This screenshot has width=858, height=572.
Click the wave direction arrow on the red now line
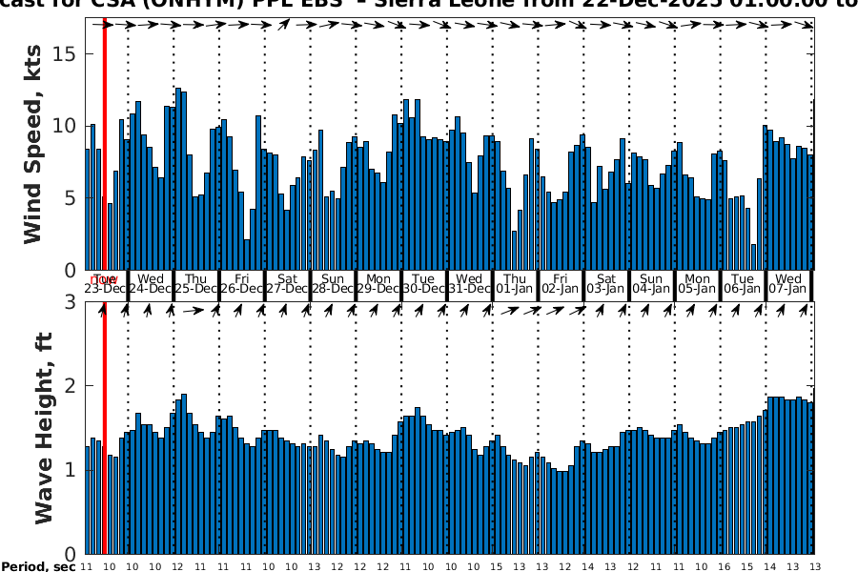click(103, 310)
